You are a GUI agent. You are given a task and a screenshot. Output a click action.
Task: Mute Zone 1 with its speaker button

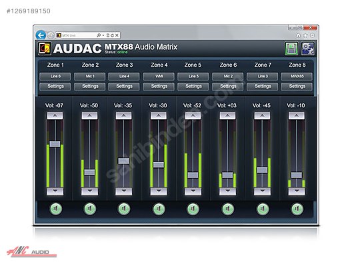pos(55,209)
